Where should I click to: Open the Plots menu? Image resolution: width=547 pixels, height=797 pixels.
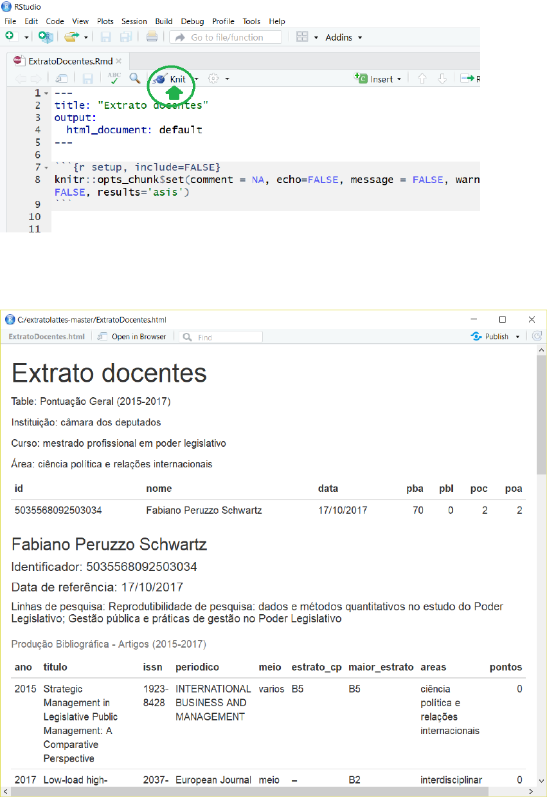(106, 21)
